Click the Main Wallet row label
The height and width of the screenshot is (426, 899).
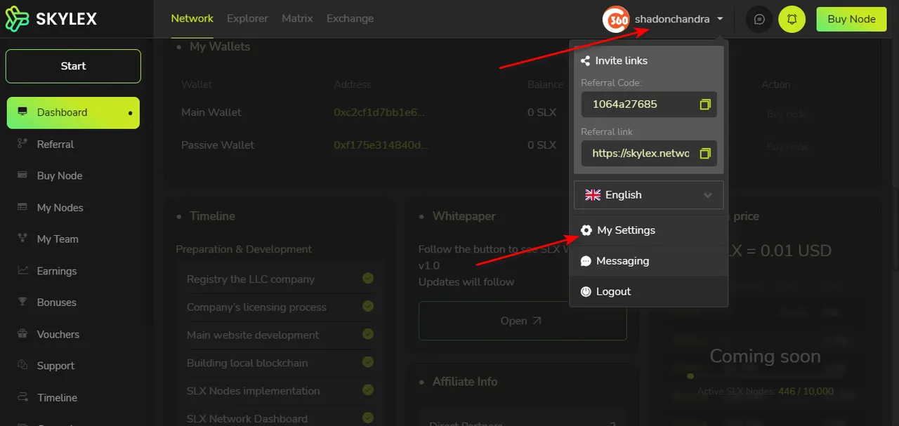click(211, 112)
